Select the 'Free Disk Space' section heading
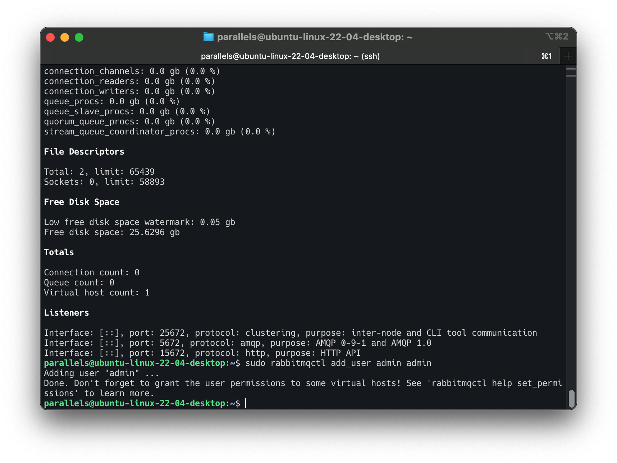617x463 pixels. click(82, 202)
